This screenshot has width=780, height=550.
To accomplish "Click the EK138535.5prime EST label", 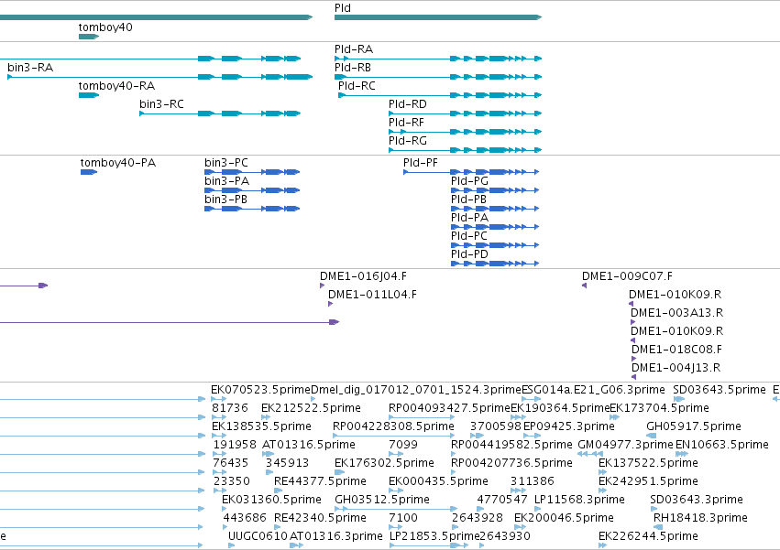I will point(261,426).
